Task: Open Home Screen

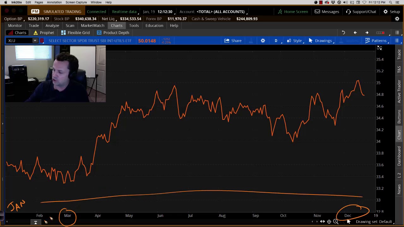Action: (x=293, y=12)
